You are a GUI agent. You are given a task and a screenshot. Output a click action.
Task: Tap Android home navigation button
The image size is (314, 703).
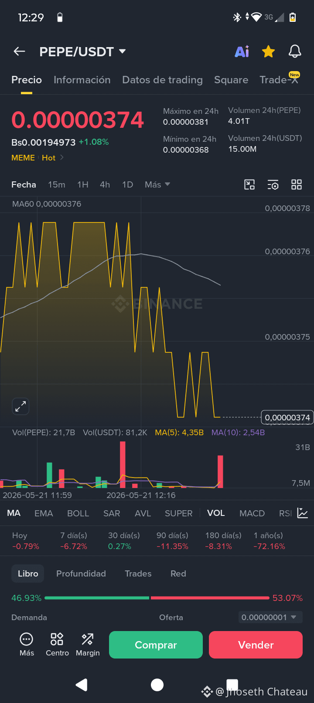[x=157, y=685]
